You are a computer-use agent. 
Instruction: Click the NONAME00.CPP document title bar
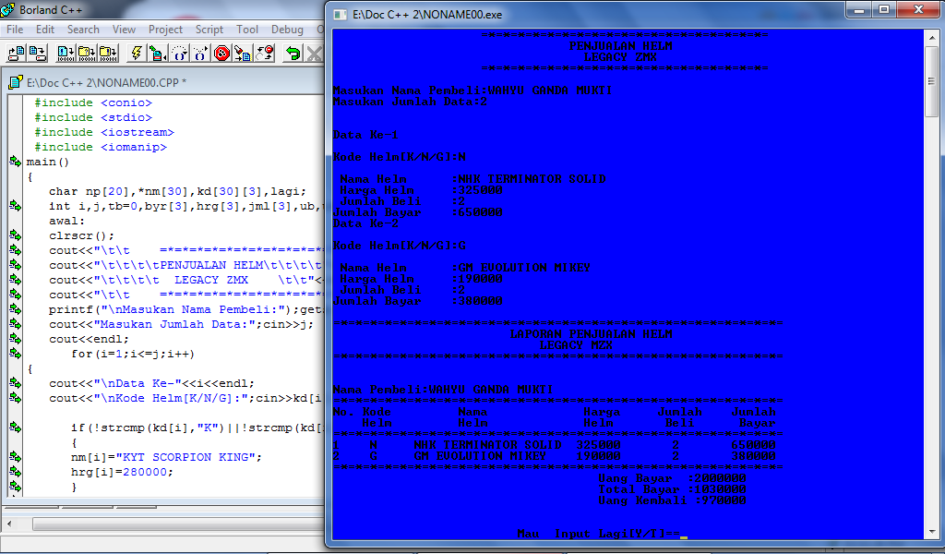point(164,82)
